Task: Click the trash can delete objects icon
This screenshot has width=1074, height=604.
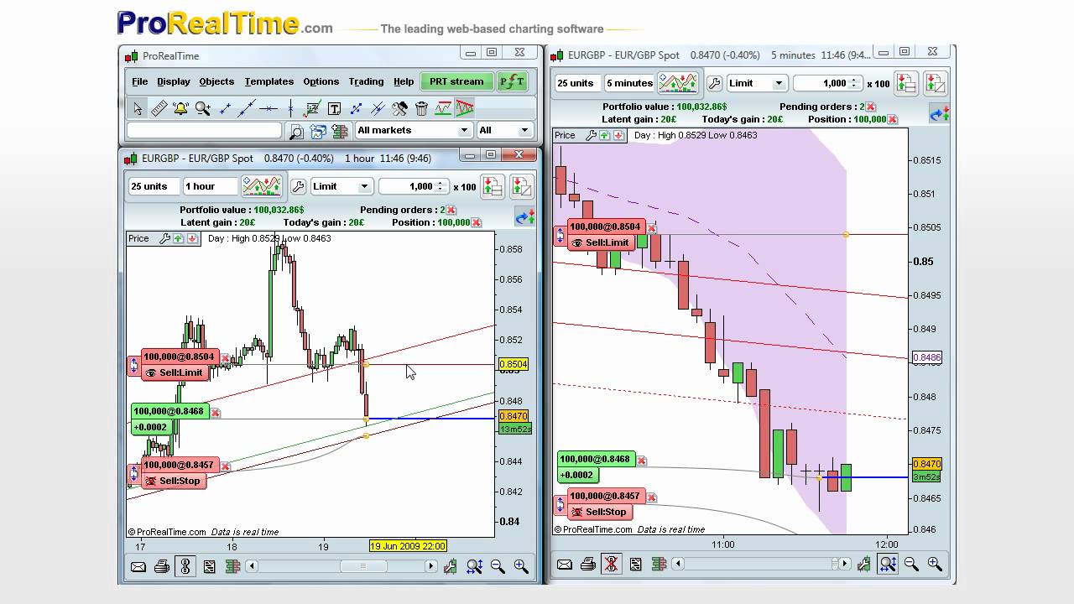Action: (x=421, y=108)
